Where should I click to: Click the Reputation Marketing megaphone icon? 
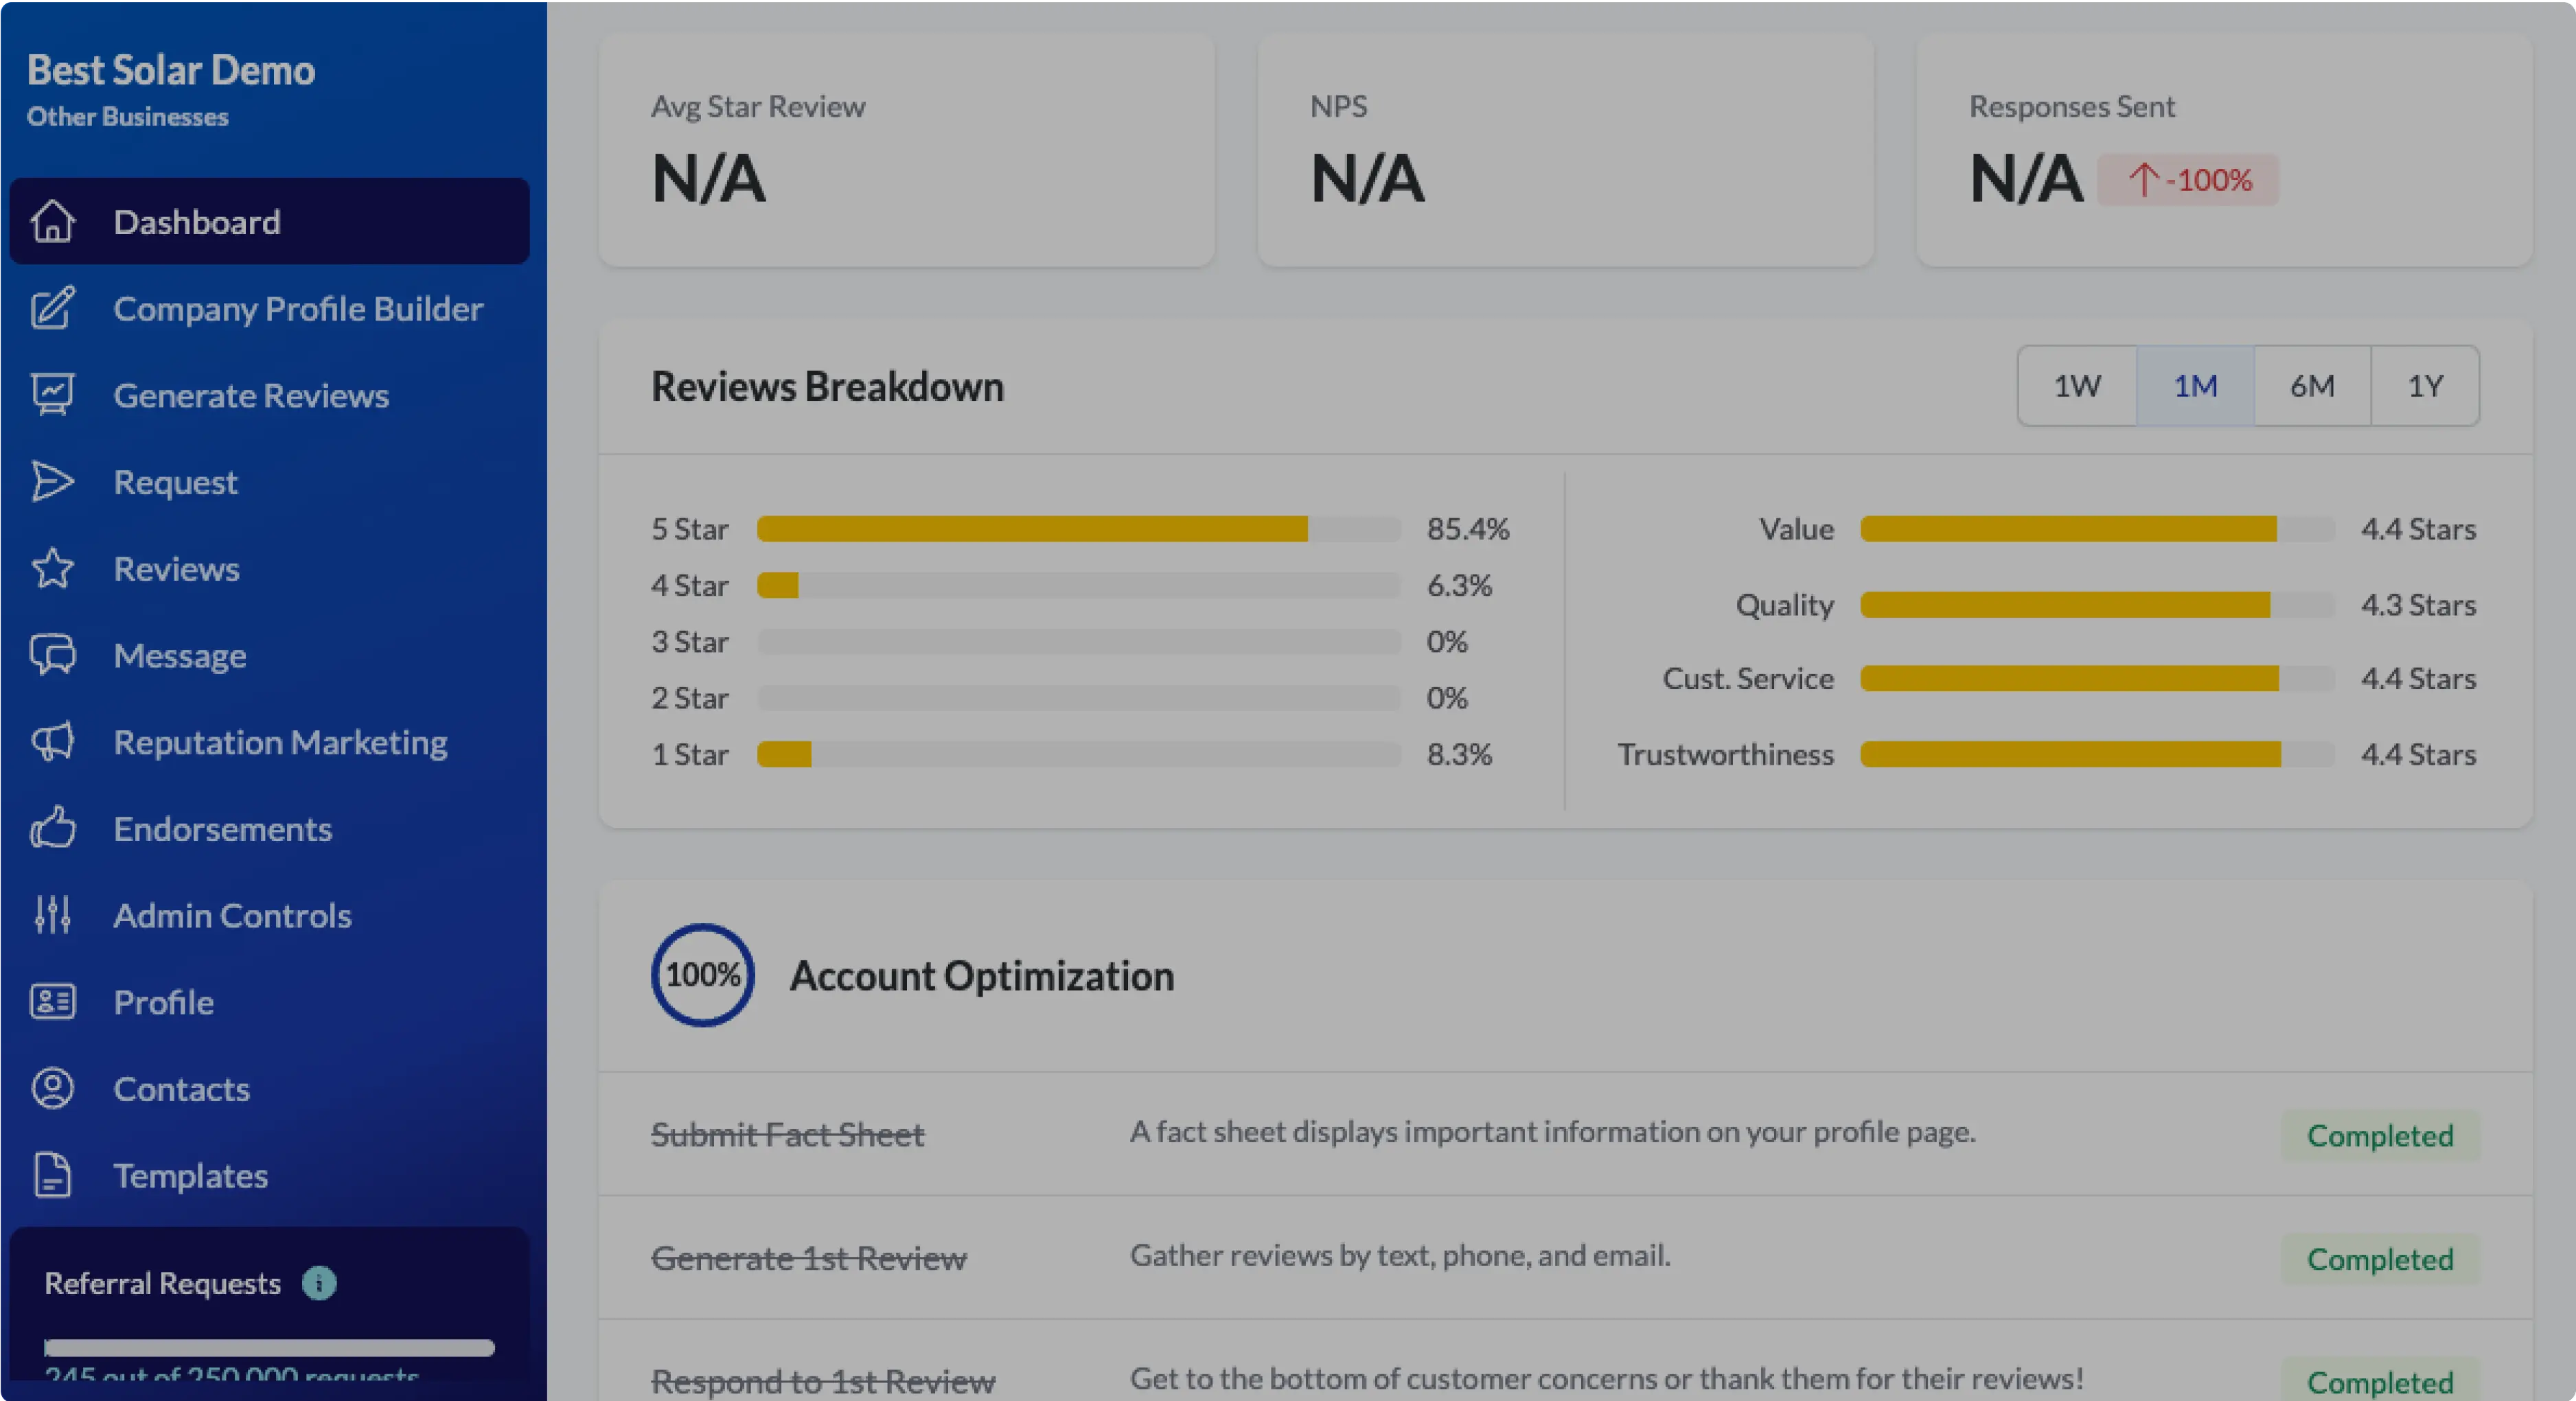pyautogui.click(x=52, y=742)
